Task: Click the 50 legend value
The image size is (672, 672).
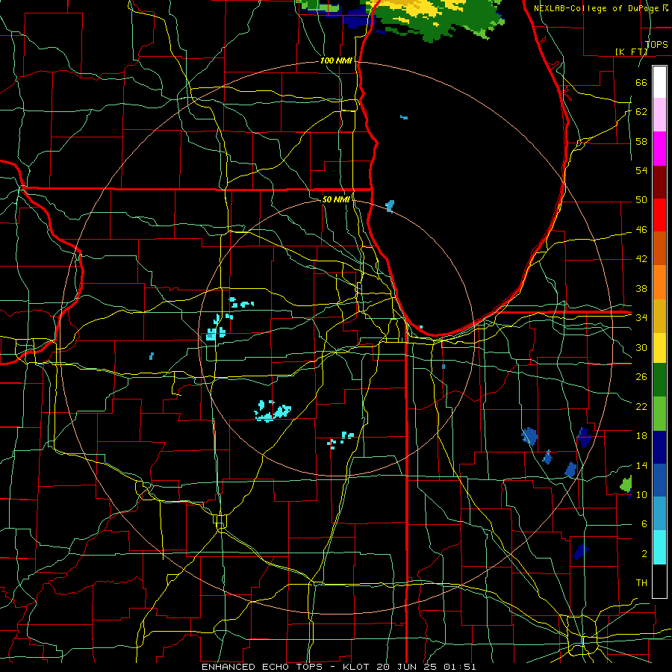Action: tap(641, 200)
